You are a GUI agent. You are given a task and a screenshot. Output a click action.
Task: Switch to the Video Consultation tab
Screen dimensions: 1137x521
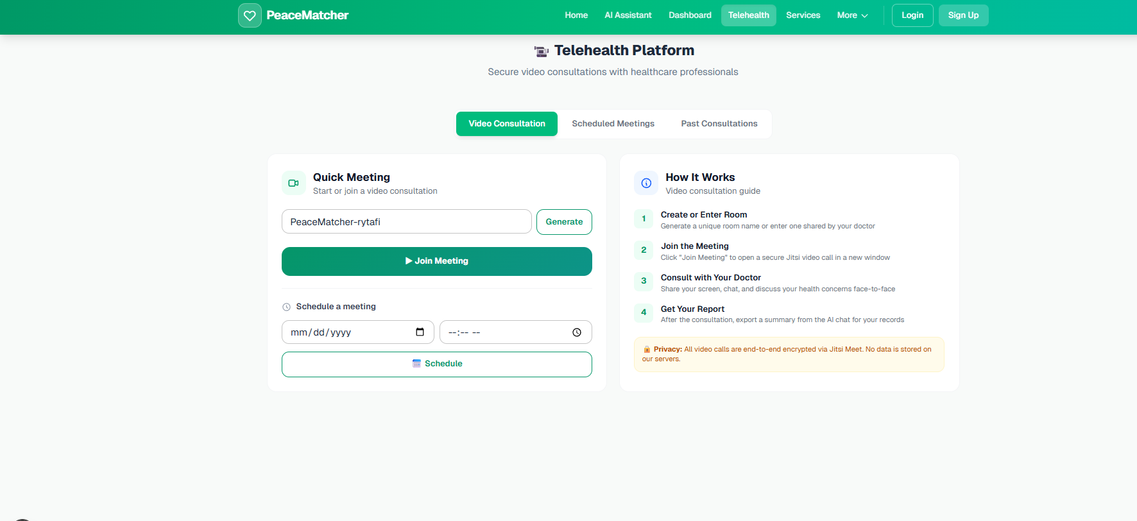(507, 124)
